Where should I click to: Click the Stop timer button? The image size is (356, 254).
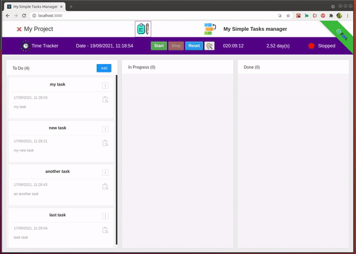pos(176,46)
